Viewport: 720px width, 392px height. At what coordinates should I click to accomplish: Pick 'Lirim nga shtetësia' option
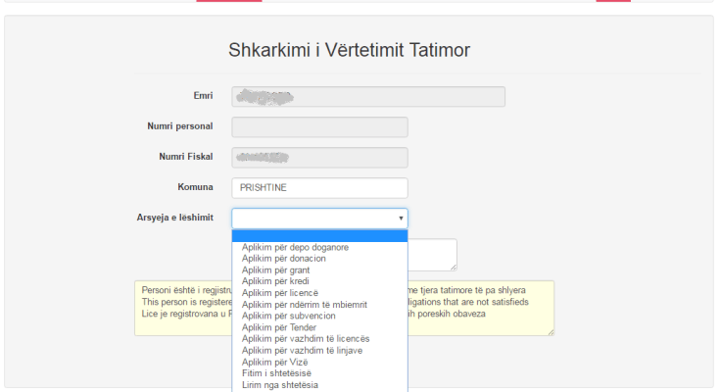point(319,385)
